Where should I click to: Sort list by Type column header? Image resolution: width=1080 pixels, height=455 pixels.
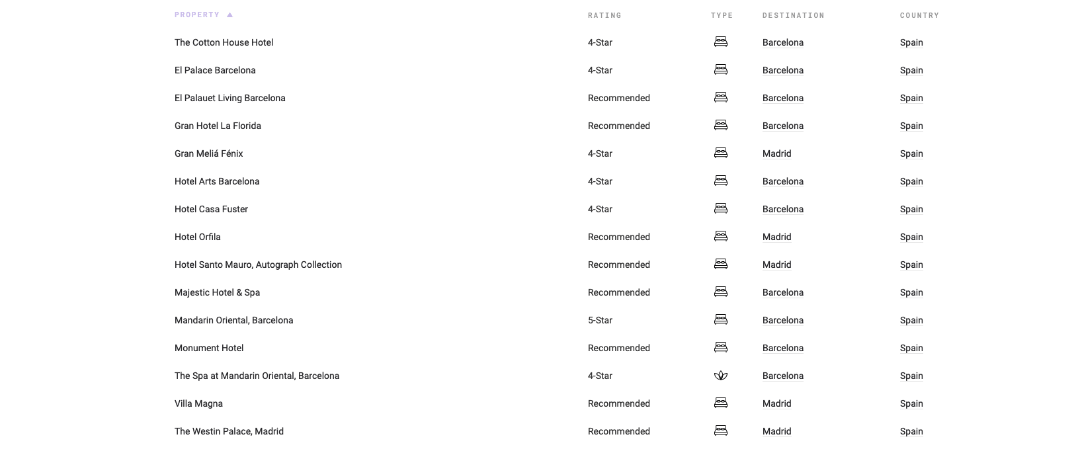[722, 15]
